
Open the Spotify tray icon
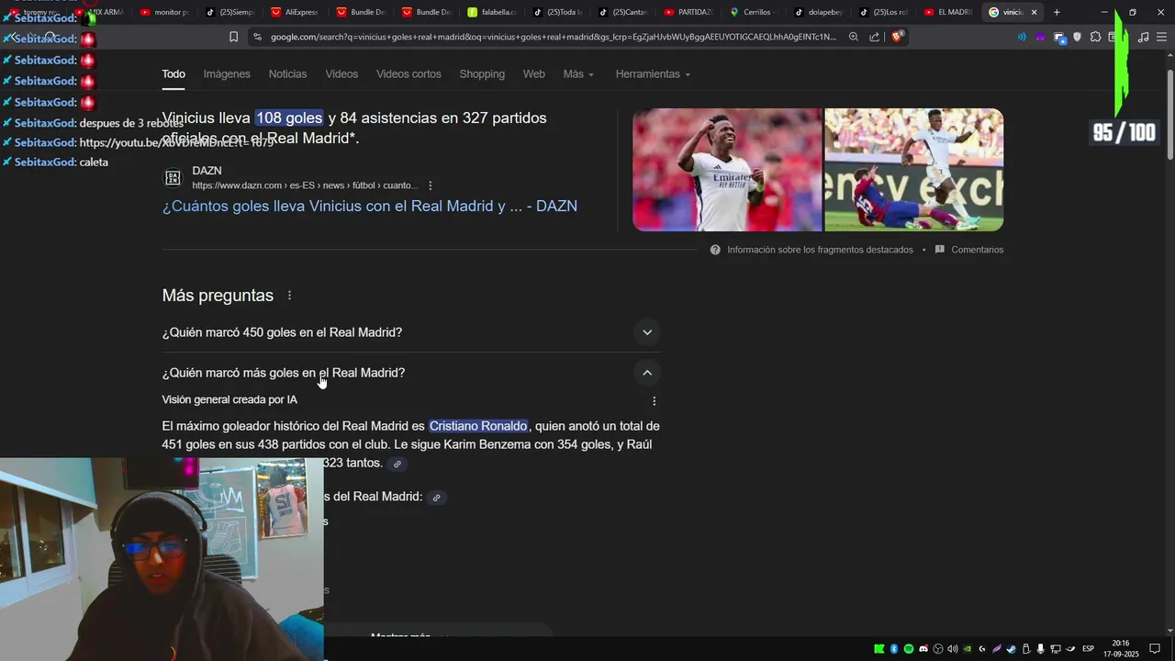tap(909, 649)
